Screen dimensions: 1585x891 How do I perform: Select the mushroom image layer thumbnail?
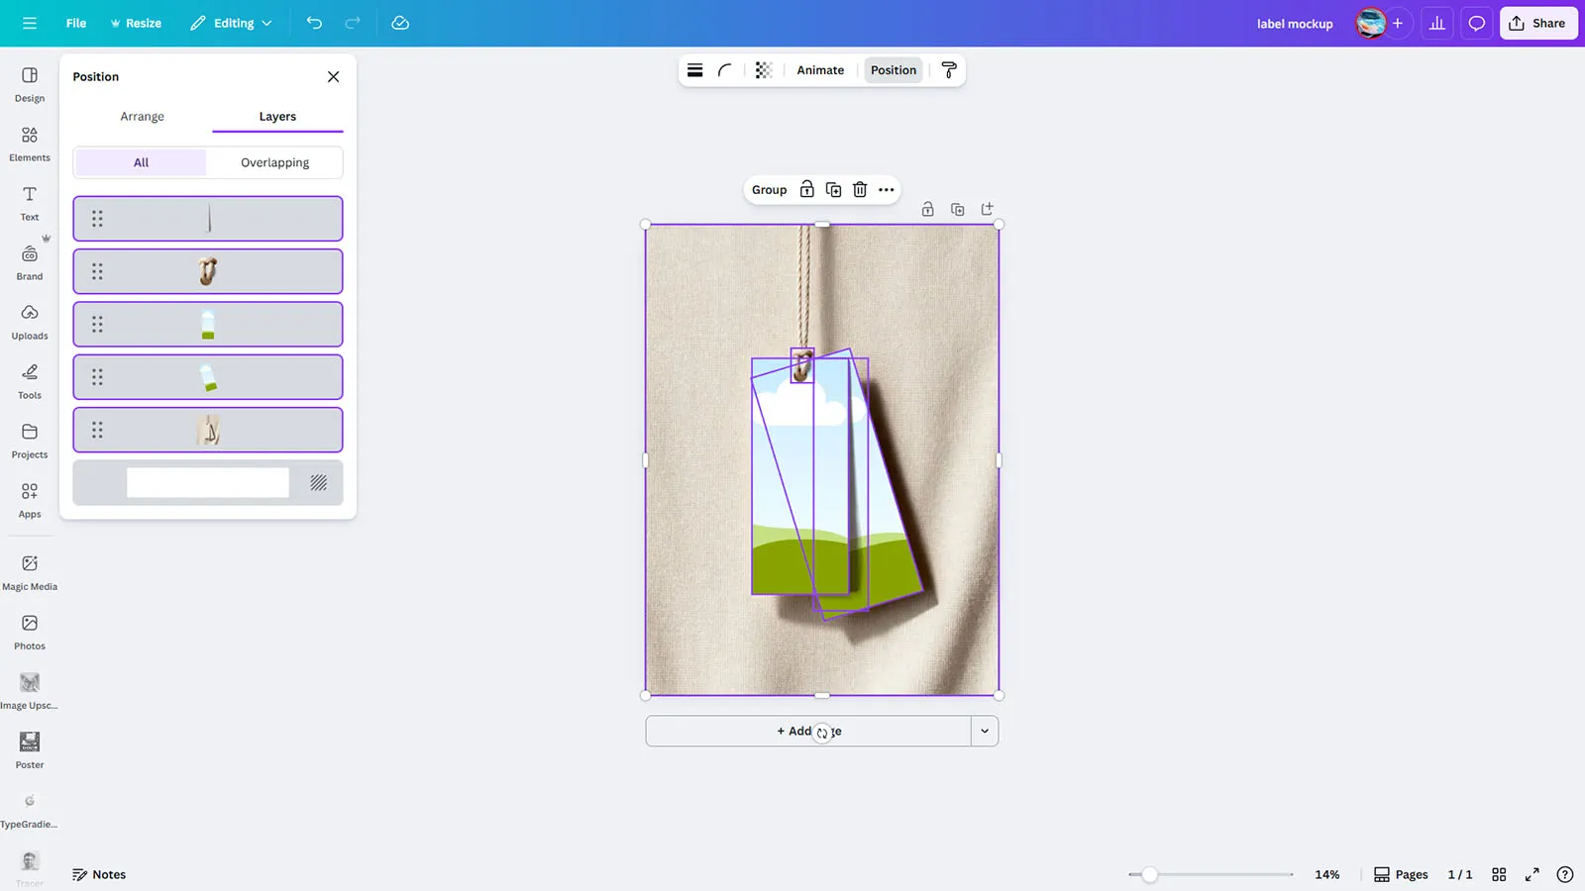point(208,271)
